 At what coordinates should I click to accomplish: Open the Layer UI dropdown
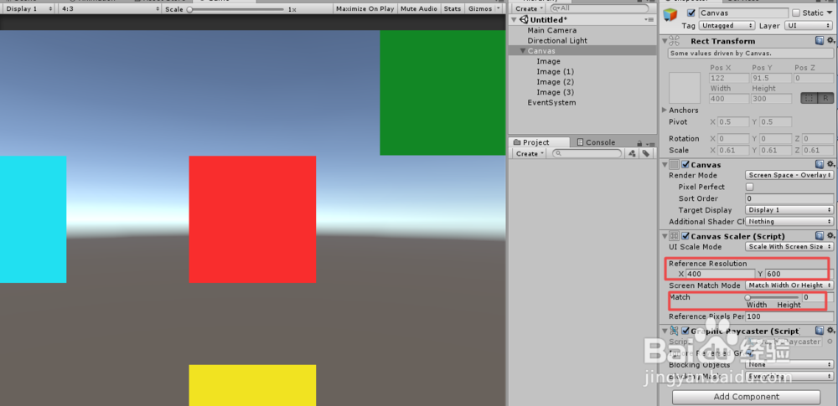[x=809, y=26]
